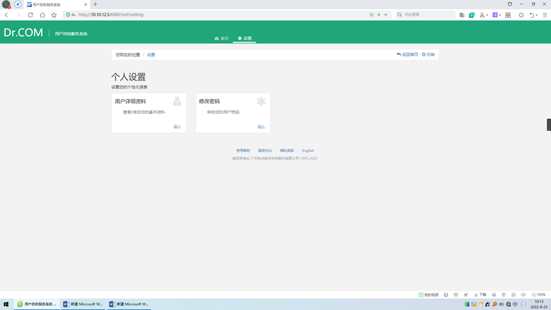The image size is (551, 310).
Task: Bookmark the page with the star icon
Action: coord(54,15)
